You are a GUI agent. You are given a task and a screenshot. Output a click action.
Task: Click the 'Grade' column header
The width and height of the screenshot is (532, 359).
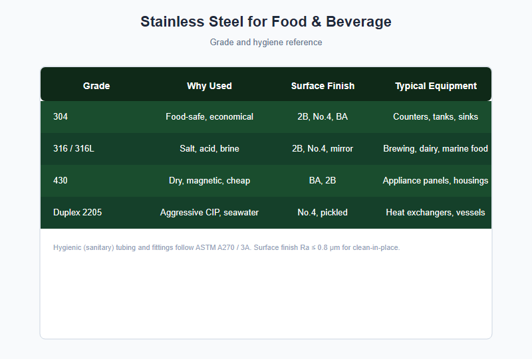[x=96, y=86]
